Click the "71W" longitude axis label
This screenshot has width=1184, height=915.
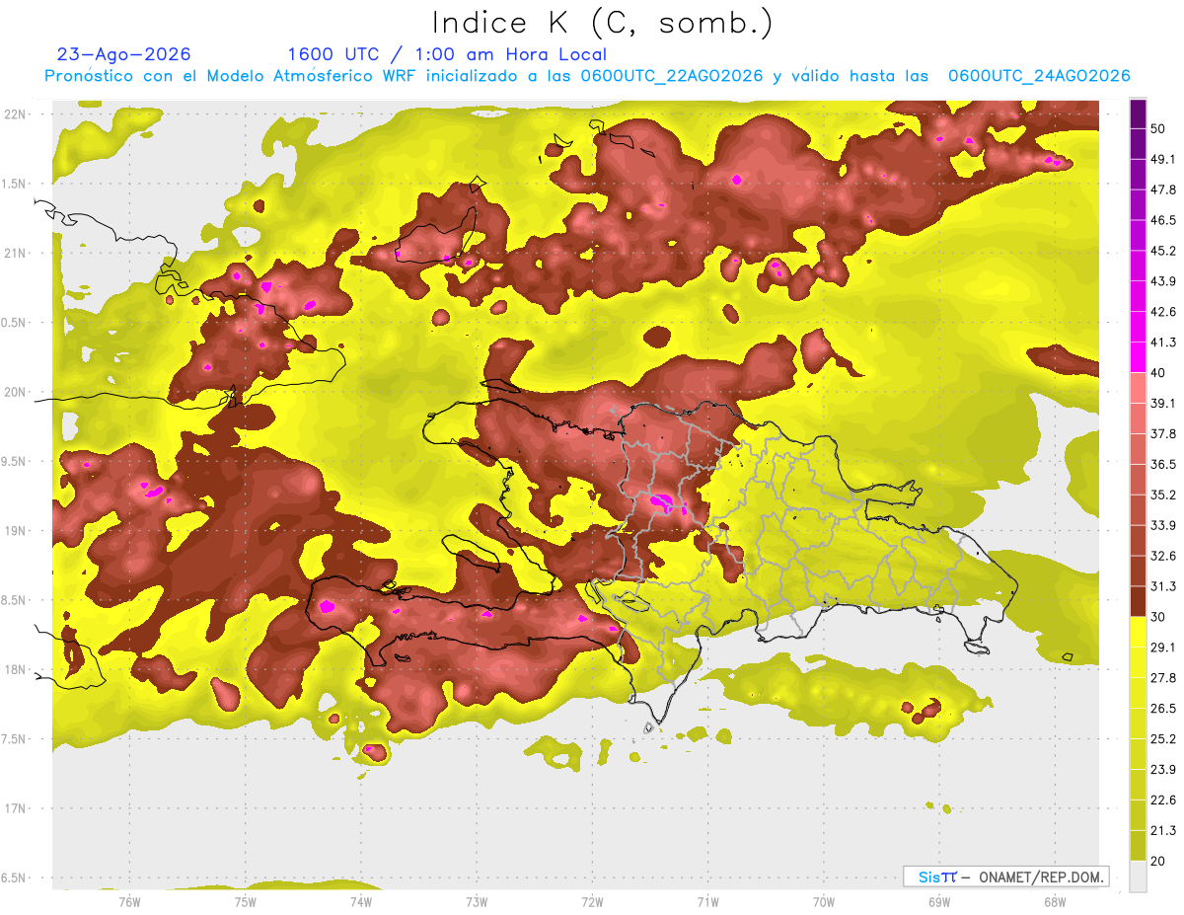tap(707, 901)
